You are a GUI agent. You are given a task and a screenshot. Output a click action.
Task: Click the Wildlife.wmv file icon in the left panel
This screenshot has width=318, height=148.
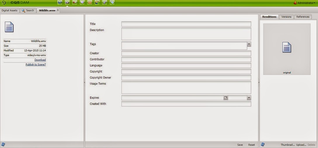(x=9, y=27)
